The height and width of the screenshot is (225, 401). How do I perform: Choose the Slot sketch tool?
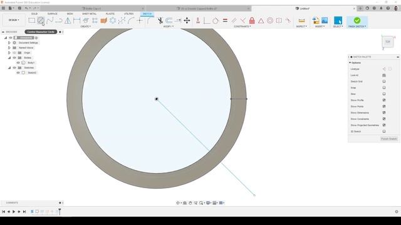coord(59,21)
